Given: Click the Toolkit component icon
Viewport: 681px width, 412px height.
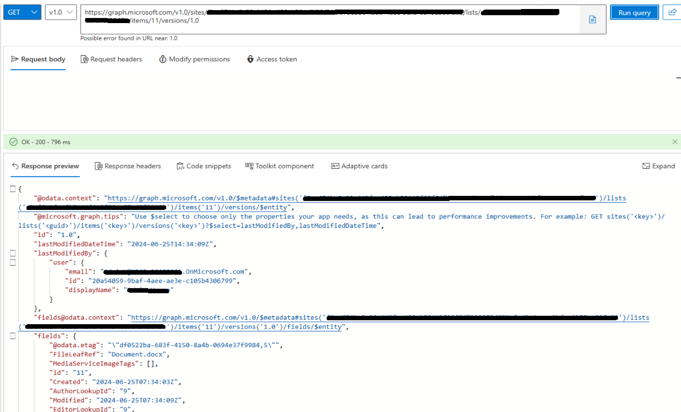Looking at the screenshot, I should point(248,165).
